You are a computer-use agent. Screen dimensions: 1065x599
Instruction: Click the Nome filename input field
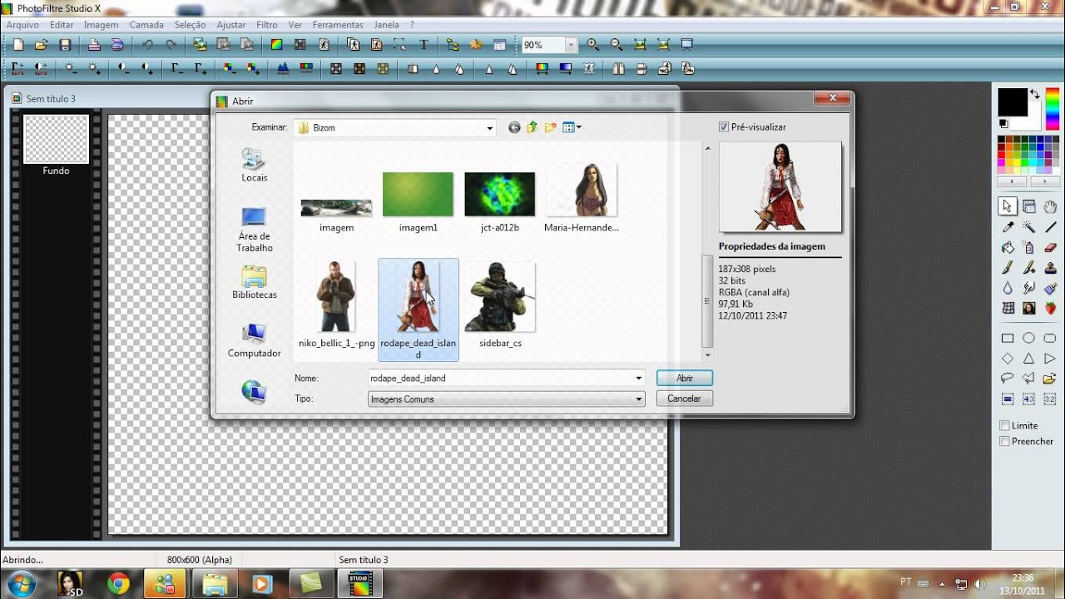pyautogui.click(x=499, y=378)
